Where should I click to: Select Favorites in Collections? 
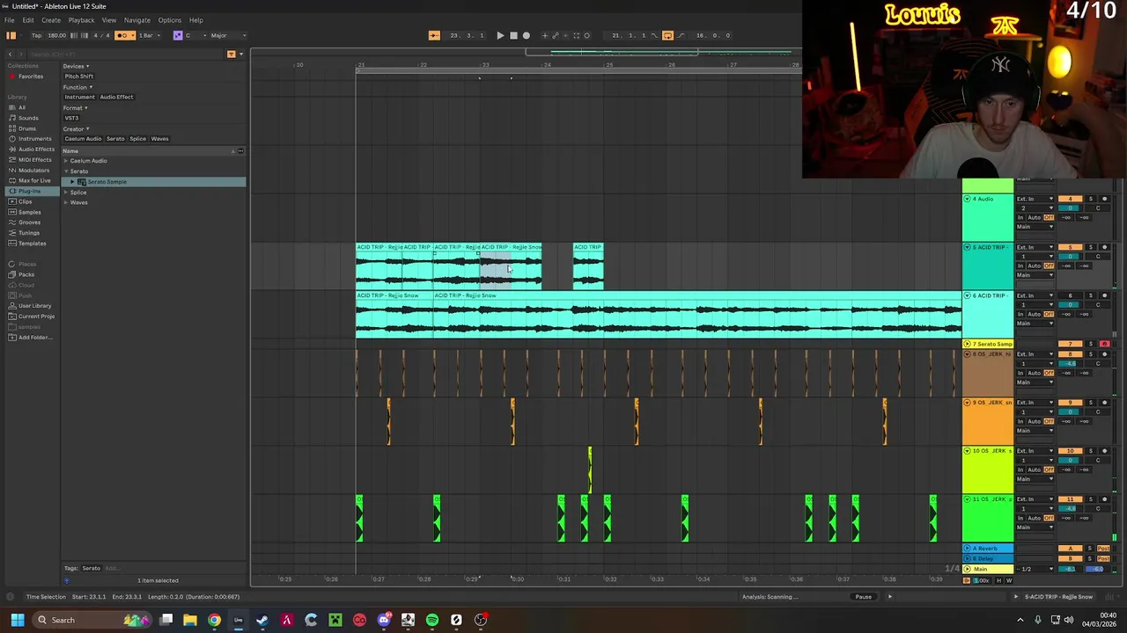[30, 76]
